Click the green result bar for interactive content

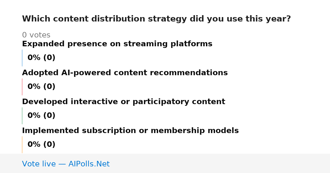(22, 116)
